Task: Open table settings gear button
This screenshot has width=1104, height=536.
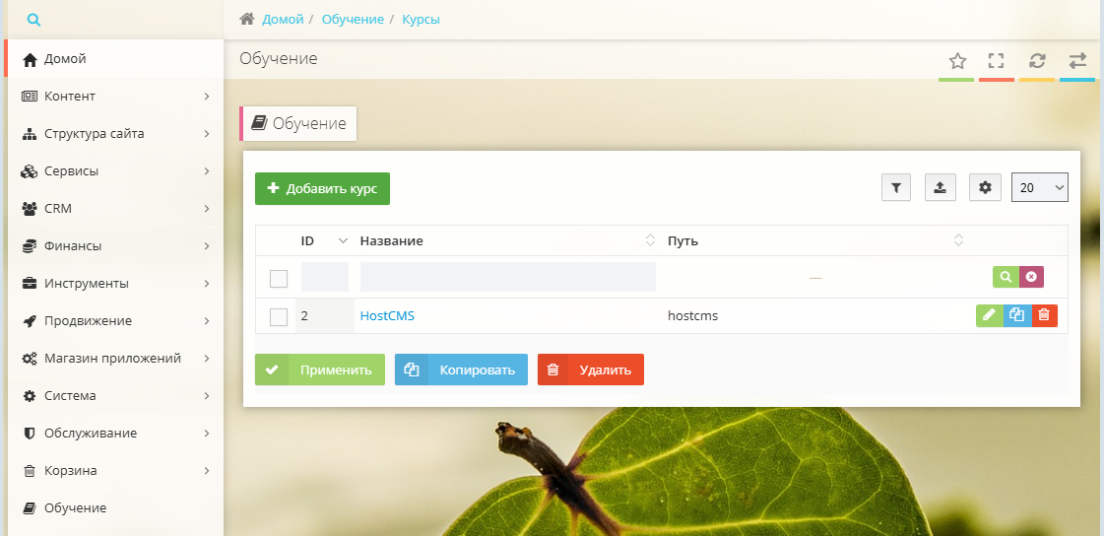Action: click(x=984, y=187)
